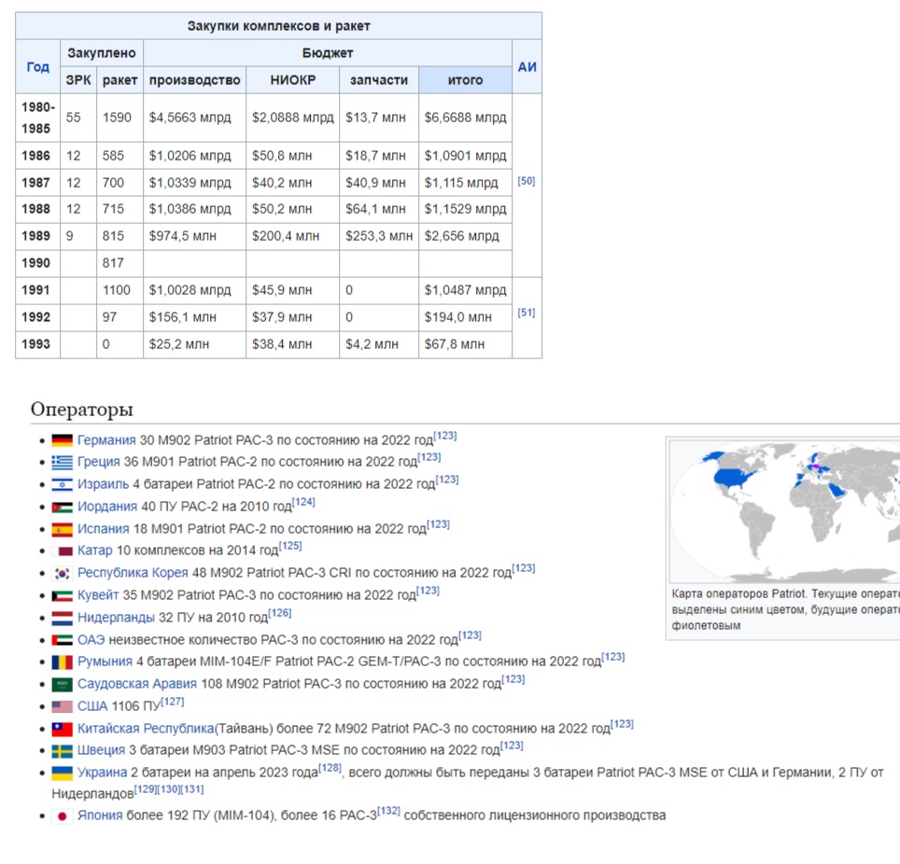
Task: Click the Год column header link
Action: coord(38,66)
